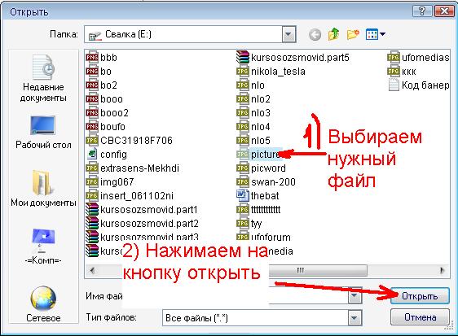The height and width of the screenshot is (336, 458).
Task: Select the nikola_tesla image file
Action: (271, 72)
